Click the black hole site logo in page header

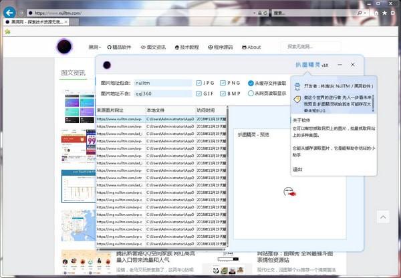click(x=64, y=47)
